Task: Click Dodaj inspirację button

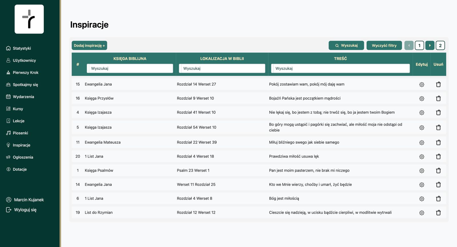Action: pyautogui.click(x=89, y=46)
